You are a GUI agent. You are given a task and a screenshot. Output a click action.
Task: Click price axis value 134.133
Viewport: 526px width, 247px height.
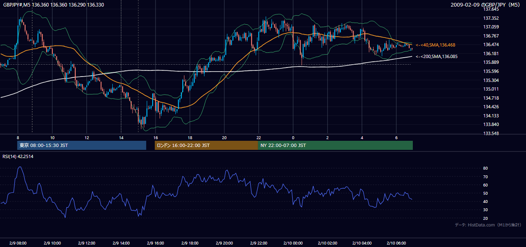(x=491, y=116)
